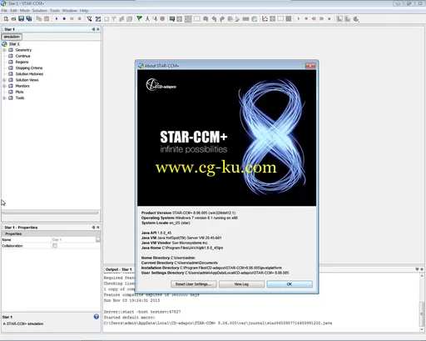Click the Pause Macro toolbar icon

[x=72, y=18]
